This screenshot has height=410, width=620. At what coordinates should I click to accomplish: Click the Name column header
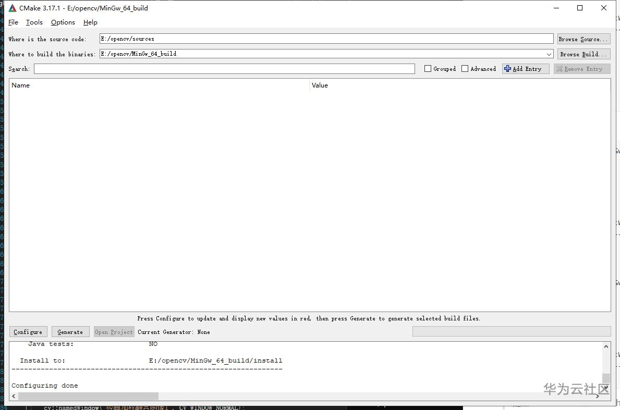160,85
